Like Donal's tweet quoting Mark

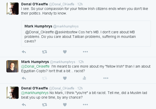click(x=65, y=52)
